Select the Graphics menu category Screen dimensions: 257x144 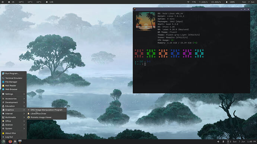14,110
